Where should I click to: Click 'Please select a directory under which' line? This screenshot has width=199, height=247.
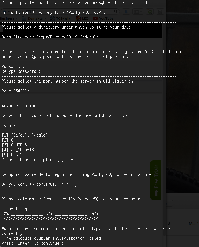pyautogui.click(x=67, y=27)
